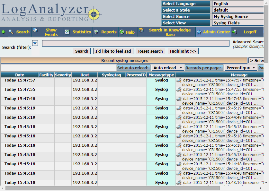Click the Highlight >> button
269x191 pixels.
[183, 51]
